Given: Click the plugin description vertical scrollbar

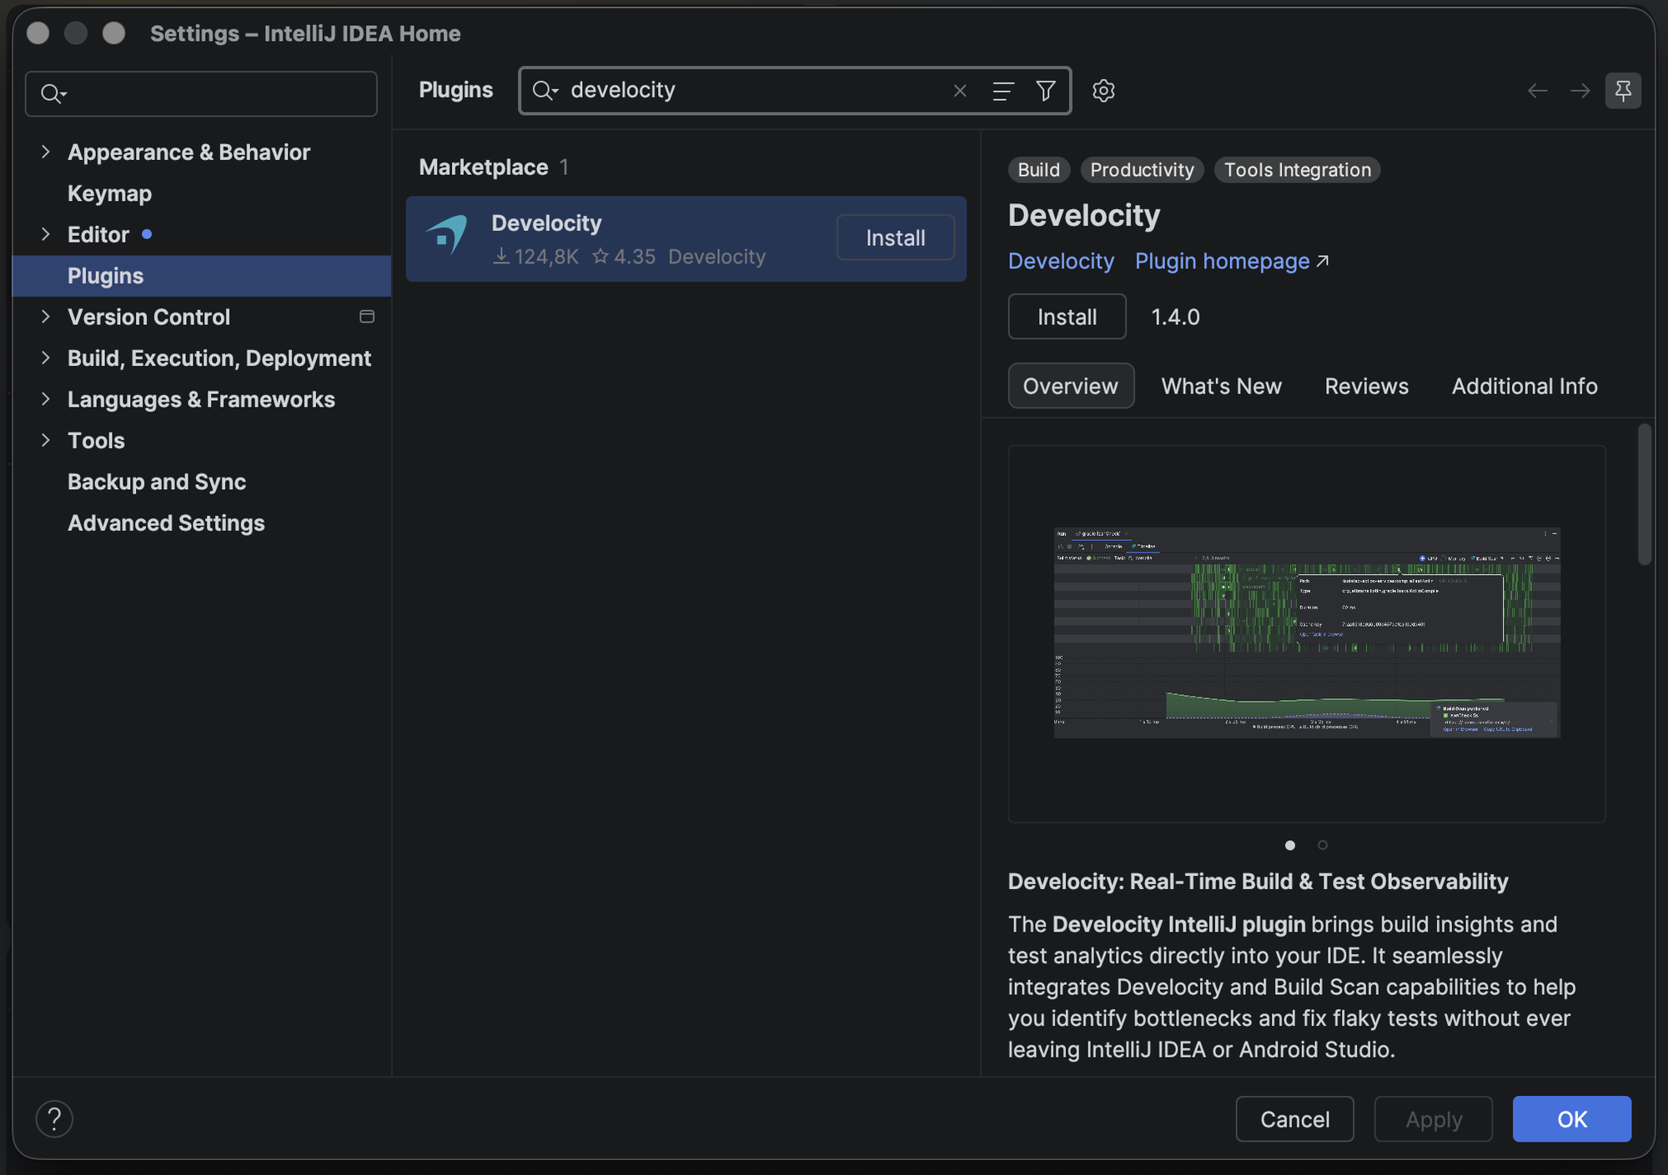Looking at the screenshot, I should click(x=1645, y=495).
